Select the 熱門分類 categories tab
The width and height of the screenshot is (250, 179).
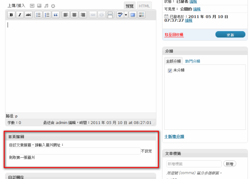coord(192,61)
